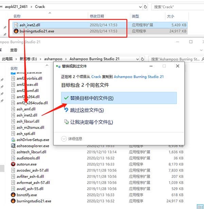This screenshot has height=209, width=204.
Task: Click 8,170 KB size of autorun.exe
Action: coord(176,164)
